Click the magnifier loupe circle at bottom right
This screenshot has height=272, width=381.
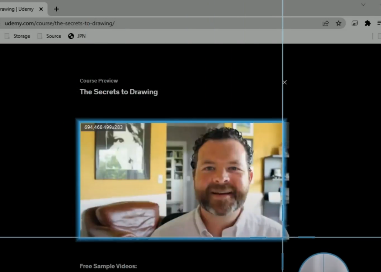(323, 267)
